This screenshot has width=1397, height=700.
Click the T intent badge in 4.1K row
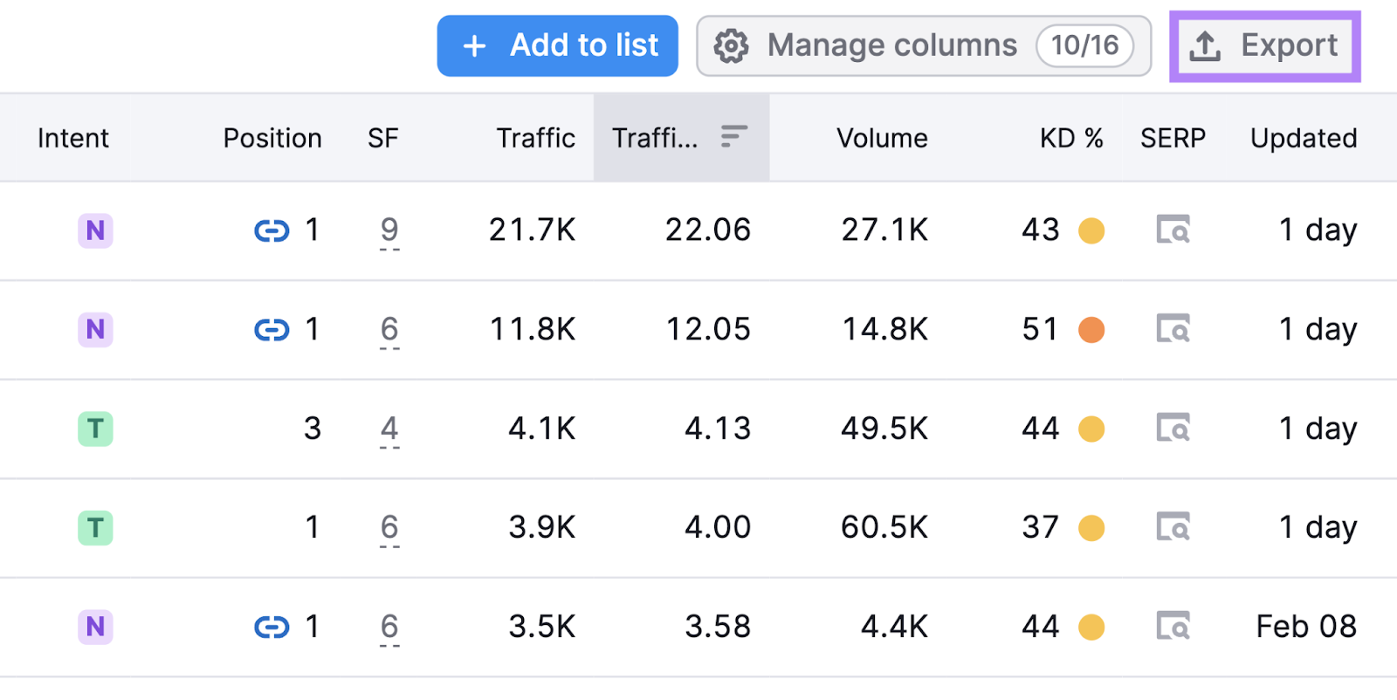coord(95,429)
